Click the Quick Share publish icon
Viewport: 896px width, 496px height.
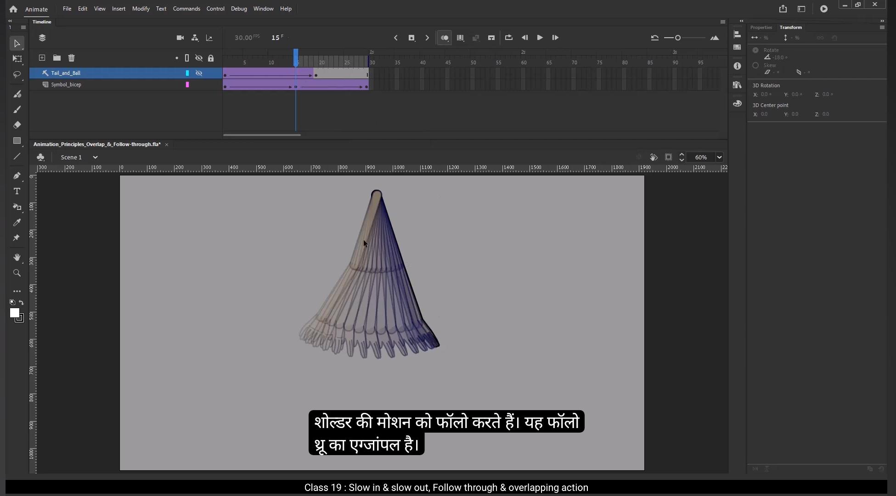pyautogui.click(x=783, y=9)
